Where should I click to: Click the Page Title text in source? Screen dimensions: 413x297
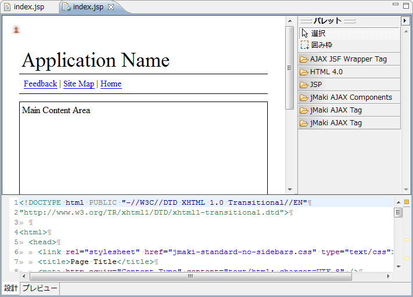click(94, 262)
